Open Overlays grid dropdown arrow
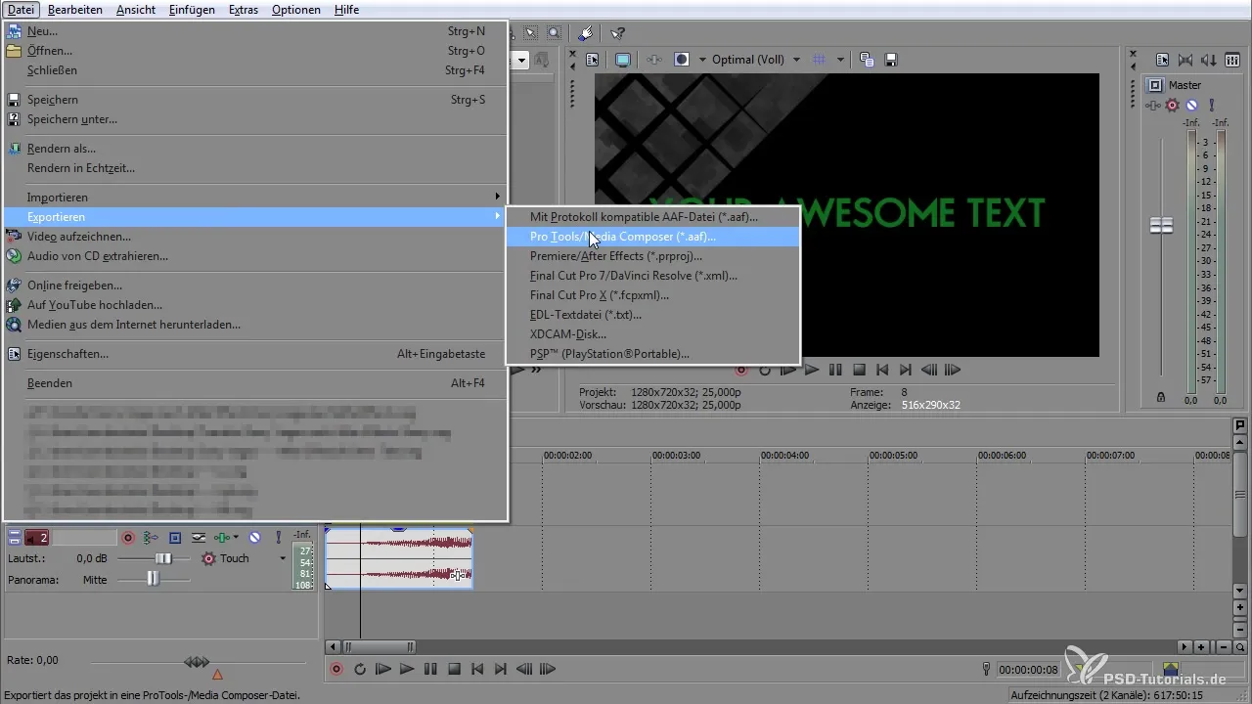 pos(840,60)
